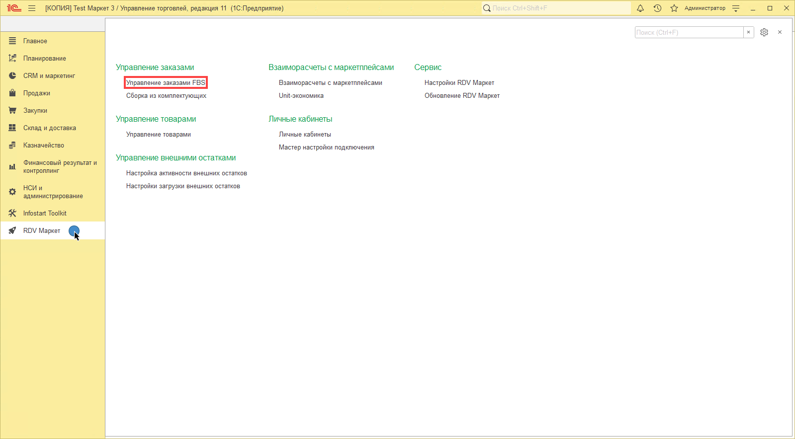Click the Закупки cart icon
Viewport: 795px width, 439px height.
12,110
